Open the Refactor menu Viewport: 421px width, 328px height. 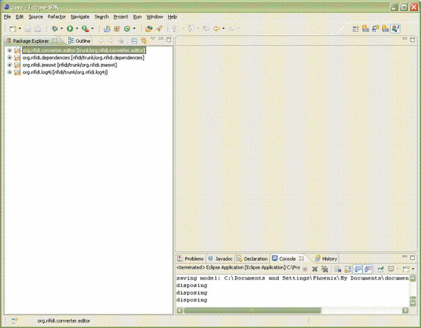coord(56,16)
